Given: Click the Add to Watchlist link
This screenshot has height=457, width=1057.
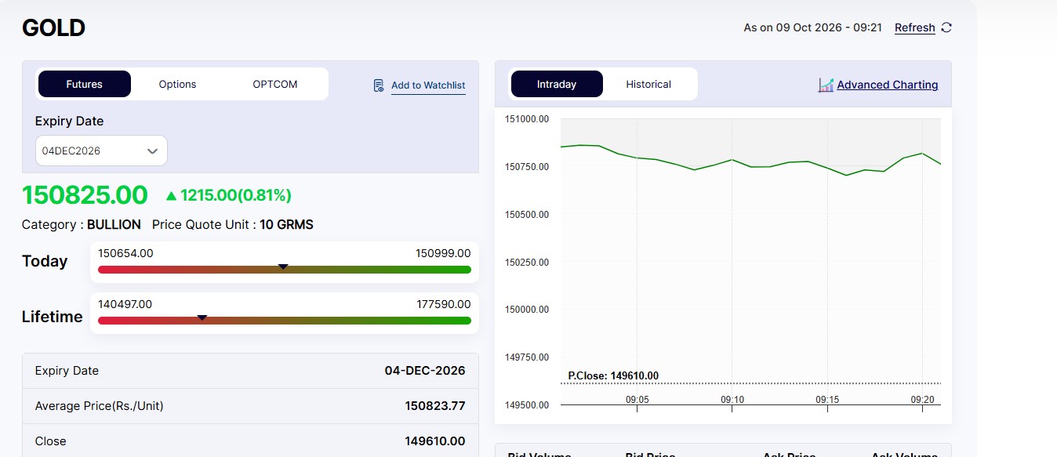Looking at the screenshot, I should 428,85.
